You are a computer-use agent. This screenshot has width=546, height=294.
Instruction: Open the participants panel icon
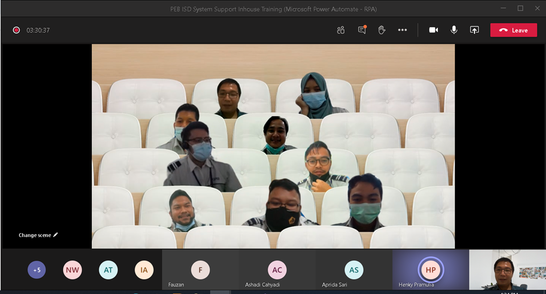click(x=341, y=30)
